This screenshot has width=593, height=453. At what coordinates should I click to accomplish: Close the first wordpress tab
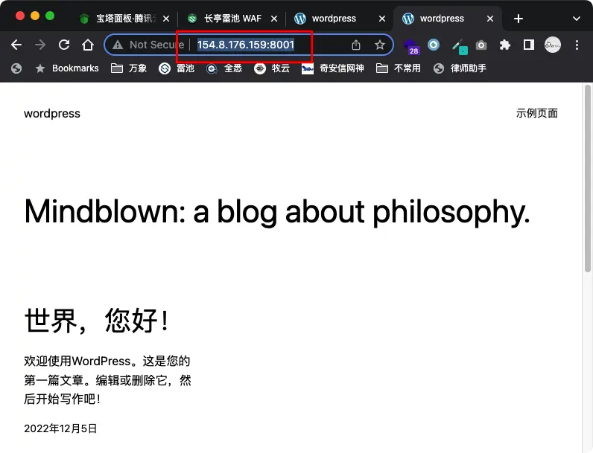point(382,19)
